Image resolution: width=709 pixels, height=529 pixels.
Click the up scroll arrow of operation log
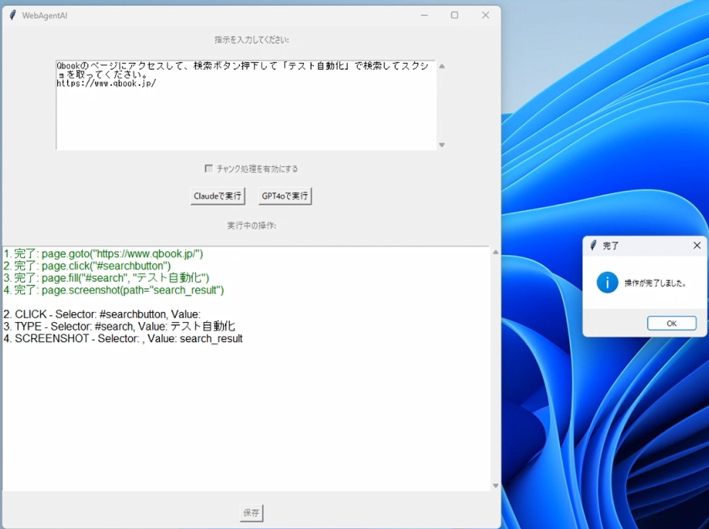point(495,251)
